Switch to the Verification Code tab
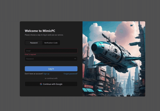Screen dimensions: 160x111 tap(51, 43)
